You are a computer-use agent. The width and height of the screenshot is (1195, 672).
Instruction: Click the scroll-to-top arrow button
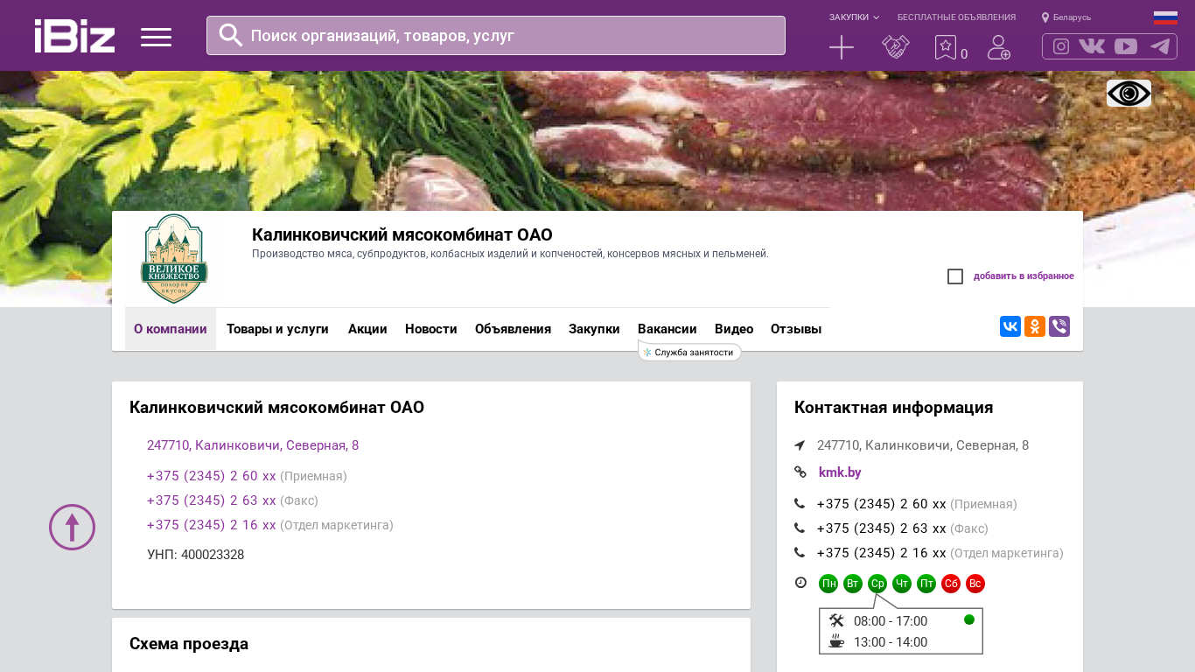coord(72,527)
